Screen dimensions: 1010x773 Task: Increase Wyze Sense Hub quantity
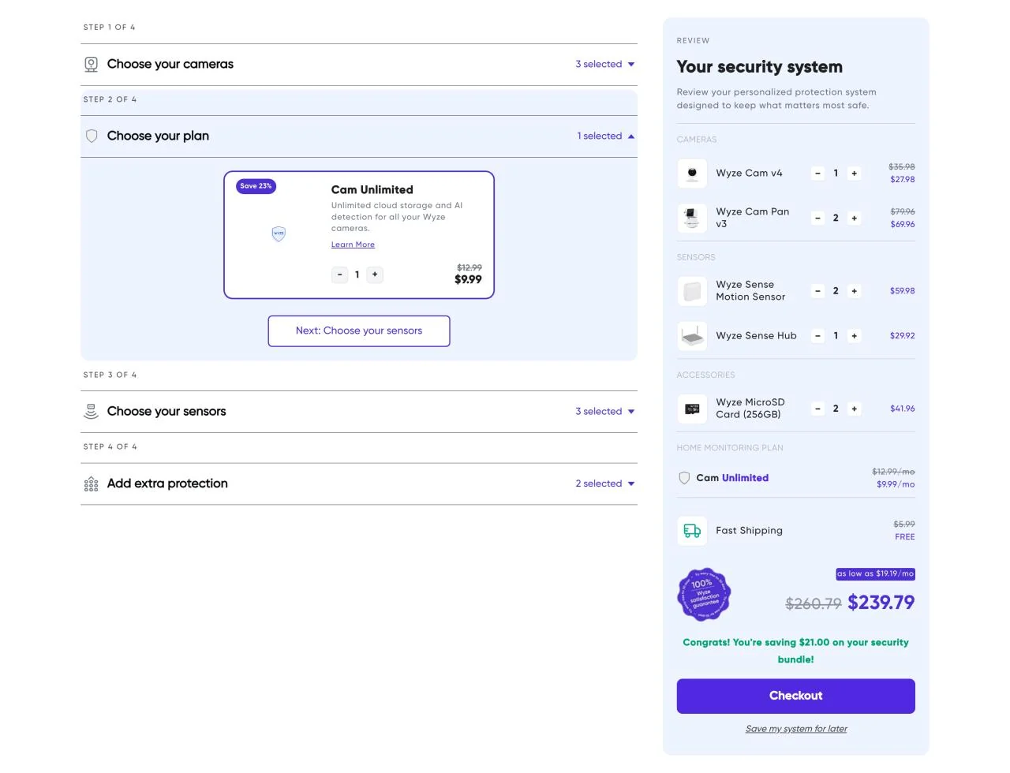tap(854, 336)
